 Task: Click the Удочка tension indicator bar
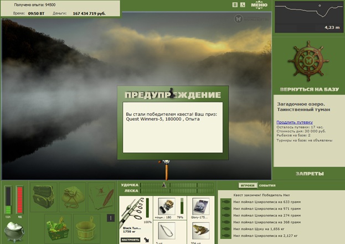tap(177, 185)
